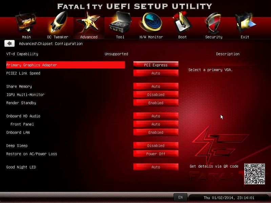Click the 'Select a primary VGA.' description
271x203 pixels.
click(x=210, y=70)
